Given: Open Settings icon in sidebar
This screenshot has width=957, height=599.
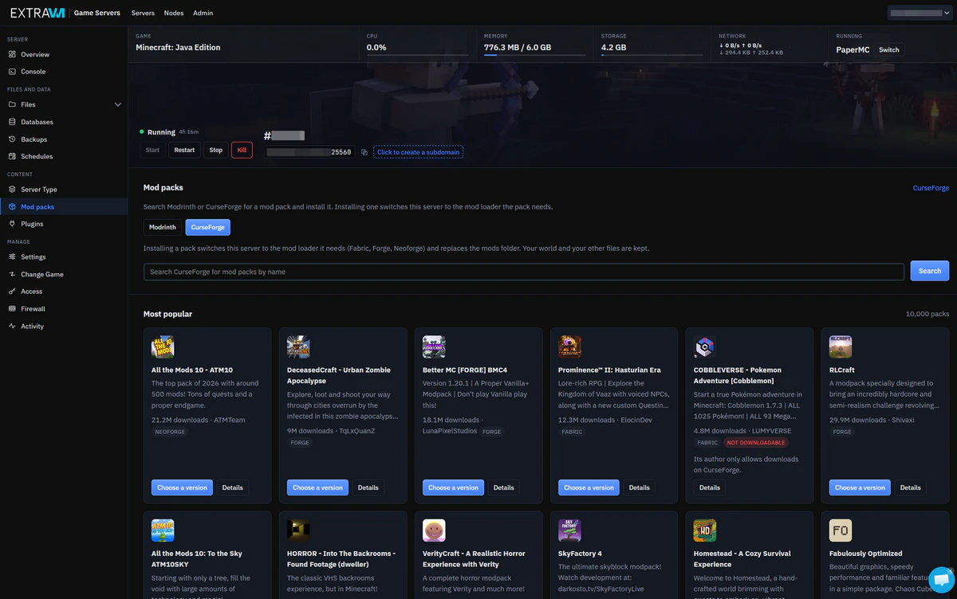Looking at the screenshot, I should coord(12,256).
